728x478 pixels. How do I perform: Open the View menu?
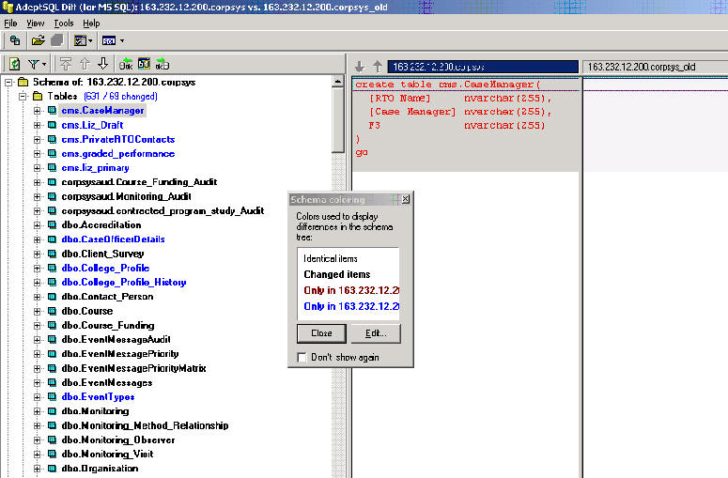tap(36, 23)
